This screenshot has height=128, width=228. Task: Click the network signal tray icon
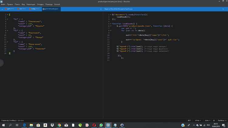click(x=204, y=125)
